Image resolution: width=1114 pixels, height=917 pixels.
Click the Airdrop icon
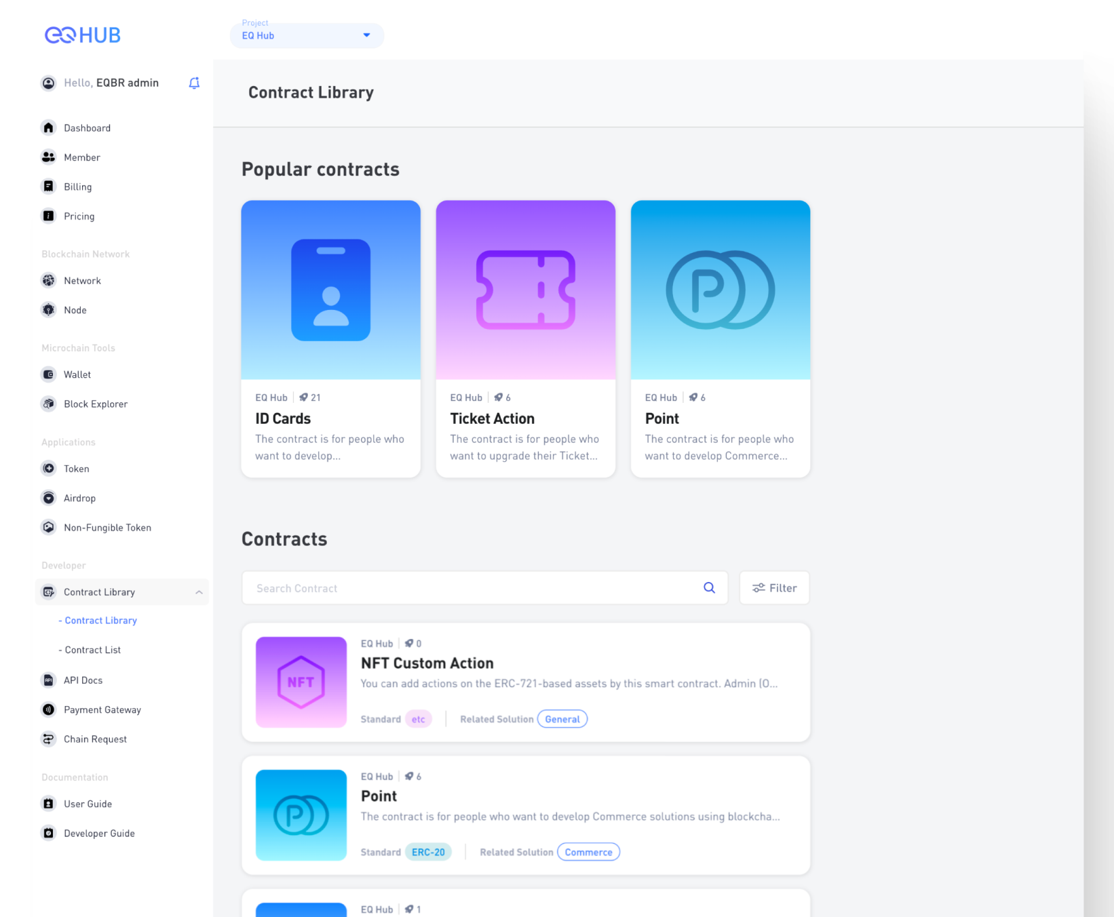(x=48, y=498)
